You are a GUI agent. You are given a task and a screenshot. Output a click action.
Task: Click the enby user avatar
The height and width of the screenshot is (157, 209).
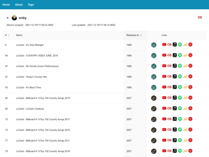click(x=14, y=18)
